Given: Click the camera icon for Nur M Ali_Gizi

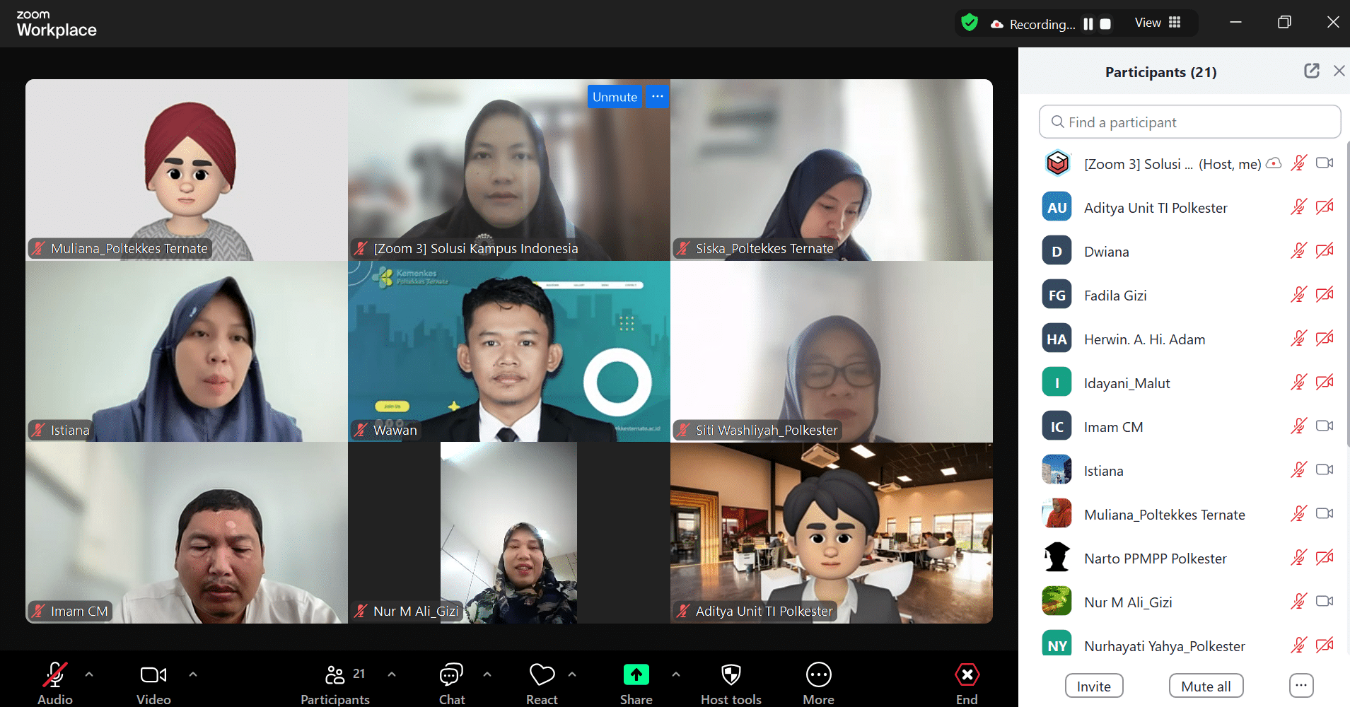Looking at the screenshot, I should [1325, 601].
